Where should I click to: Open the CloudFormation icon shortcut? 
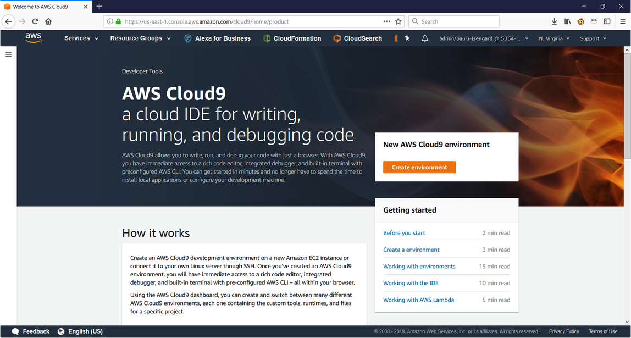point(267,38)
